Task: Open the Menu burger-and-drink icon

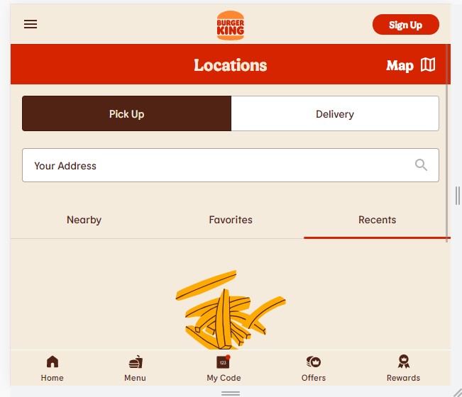Action: pyautogui.click(x=136, y=362)
